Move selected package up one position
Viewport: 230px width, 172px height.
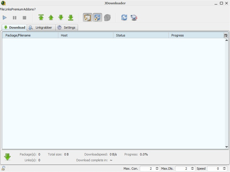51,17
